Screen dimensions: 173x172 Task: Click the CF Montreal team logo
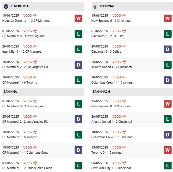(6, 6)
